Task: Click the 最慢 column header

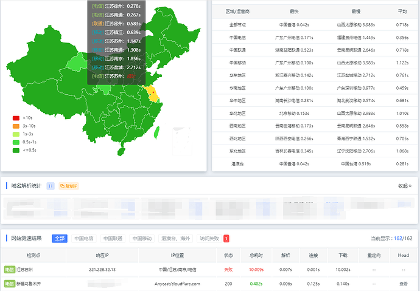Action: click(x=355, y=12)
